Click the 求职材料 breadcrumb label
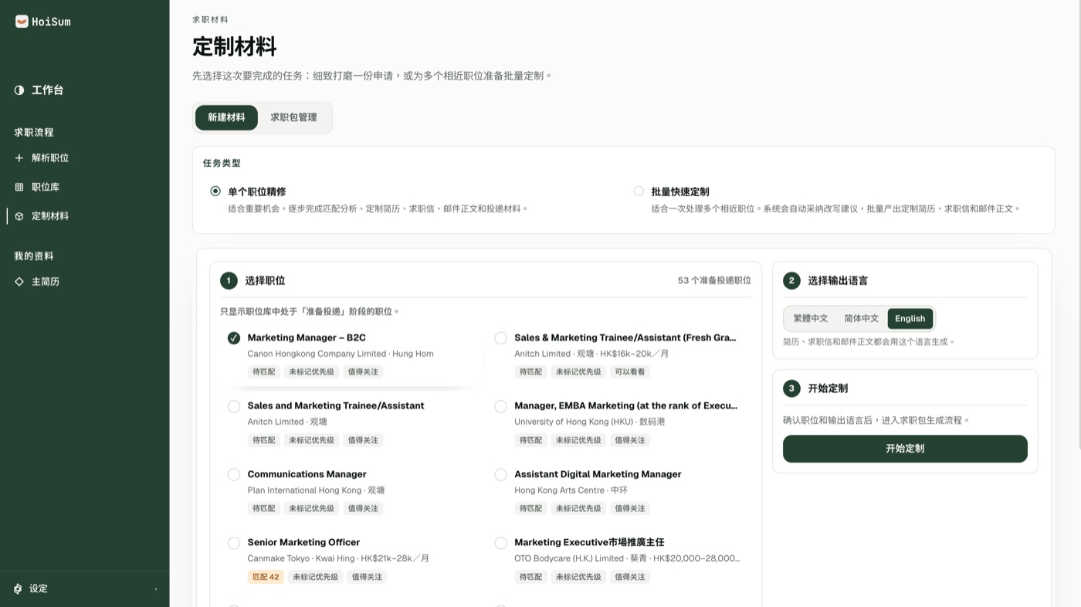The width and height of the screenshot is (1081, 607). click(210, 19)
